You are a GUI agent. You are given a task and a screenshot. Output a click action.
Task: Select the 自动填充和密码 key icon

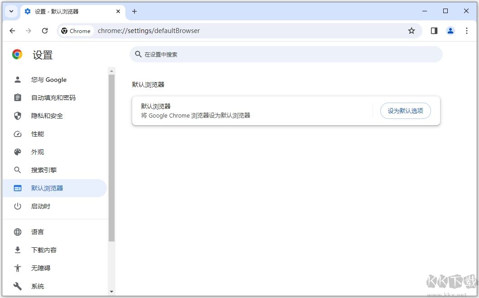[x=17, y=98]
